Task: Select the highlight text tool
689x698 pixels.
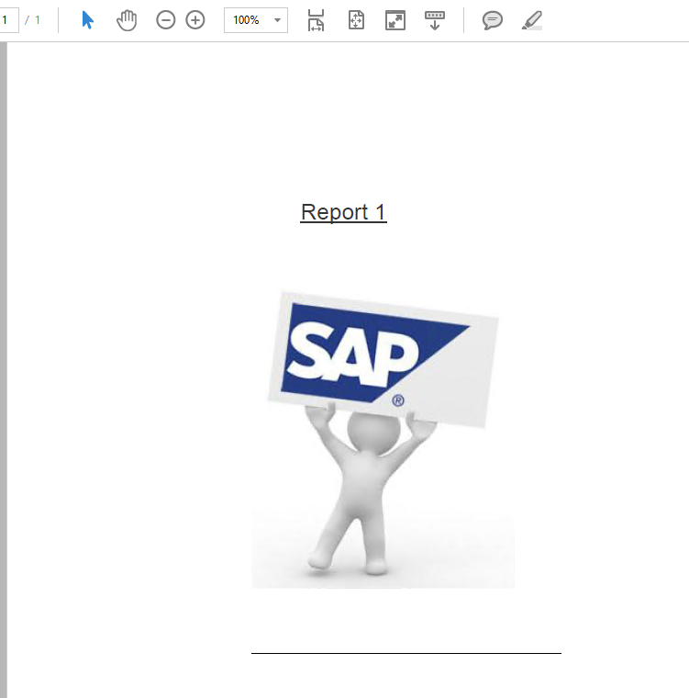Action: pos(532,19)
